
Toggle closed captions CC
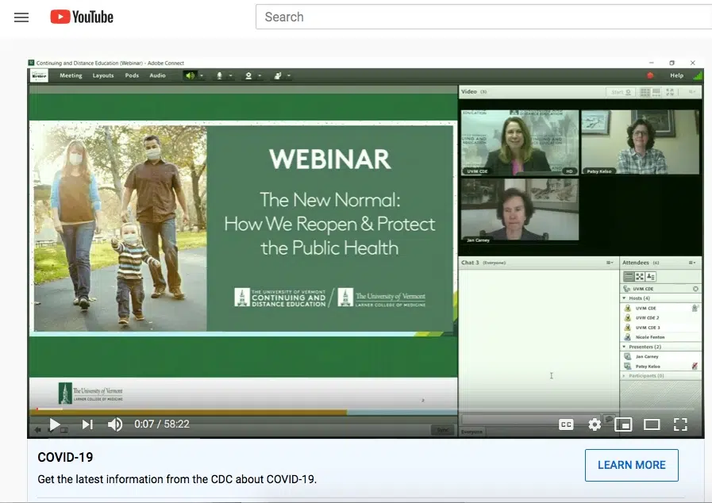(x=566, y=424)
